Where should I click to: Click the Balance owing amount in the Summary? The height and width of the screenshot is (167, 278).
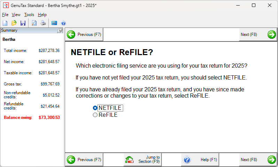click(x=49, y=117)
